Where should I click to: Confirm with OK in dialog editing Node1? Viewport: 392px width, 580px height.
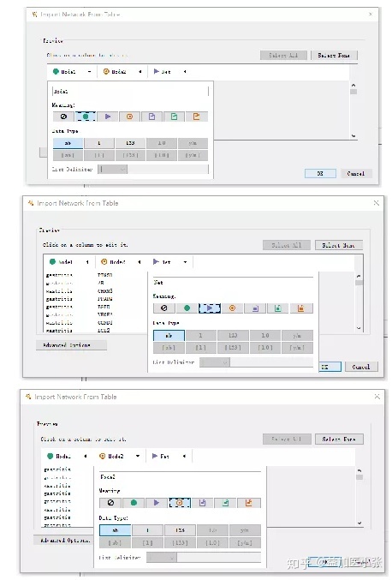(320, 173)
